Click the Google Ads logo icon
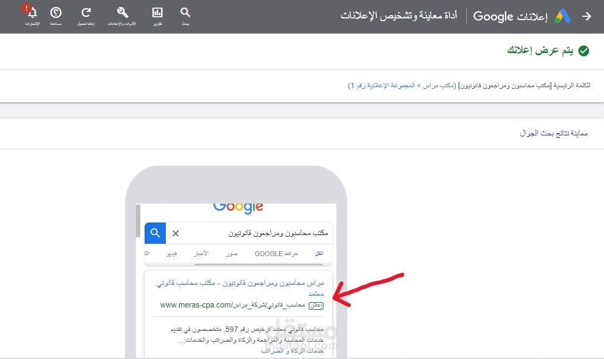Screen dimensions: 604x359 point(562,16)
